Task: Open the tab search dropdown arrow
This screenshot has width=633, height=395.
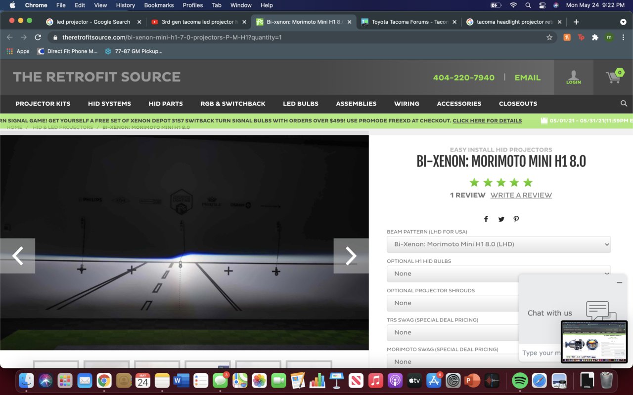Action: pyautogui.click(x=623, y=22)
